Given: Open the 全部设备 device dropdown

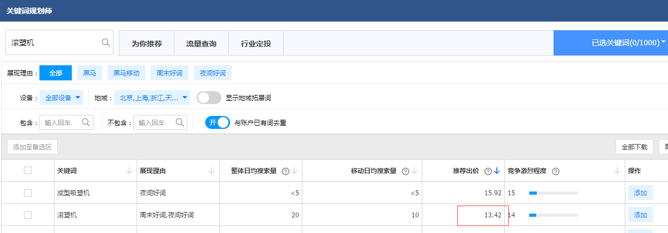Looking at the screenshot, I should pyautogui.click(x=62, y=98).
